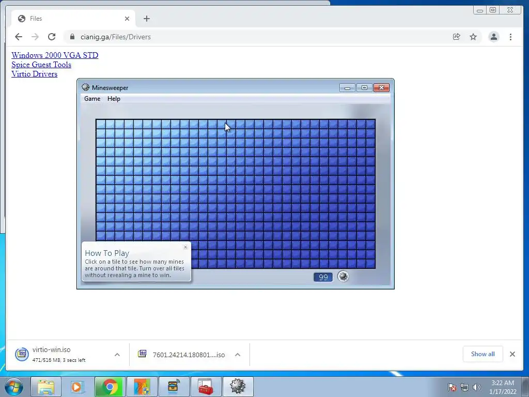529x397 pixels.
Task: Bookmark this page with the star icon
Action: click(473, 37)
